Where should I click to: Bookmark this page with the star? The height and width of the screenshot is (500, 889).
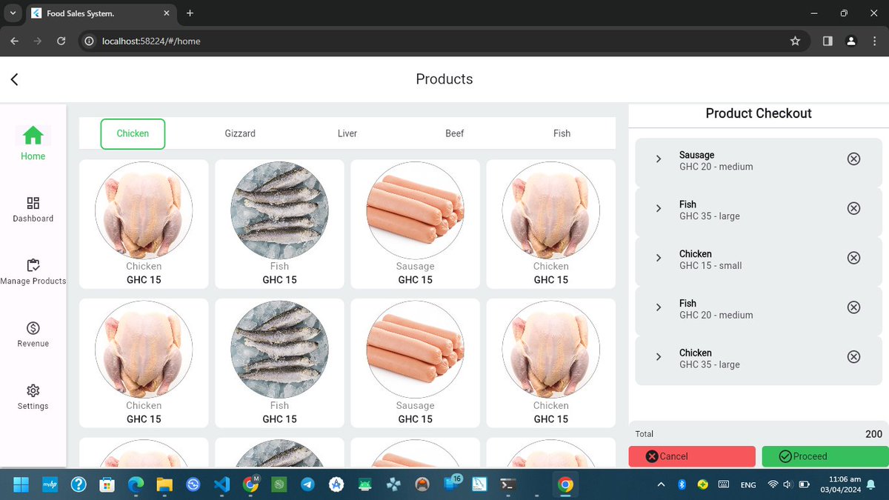coord(795,41)
